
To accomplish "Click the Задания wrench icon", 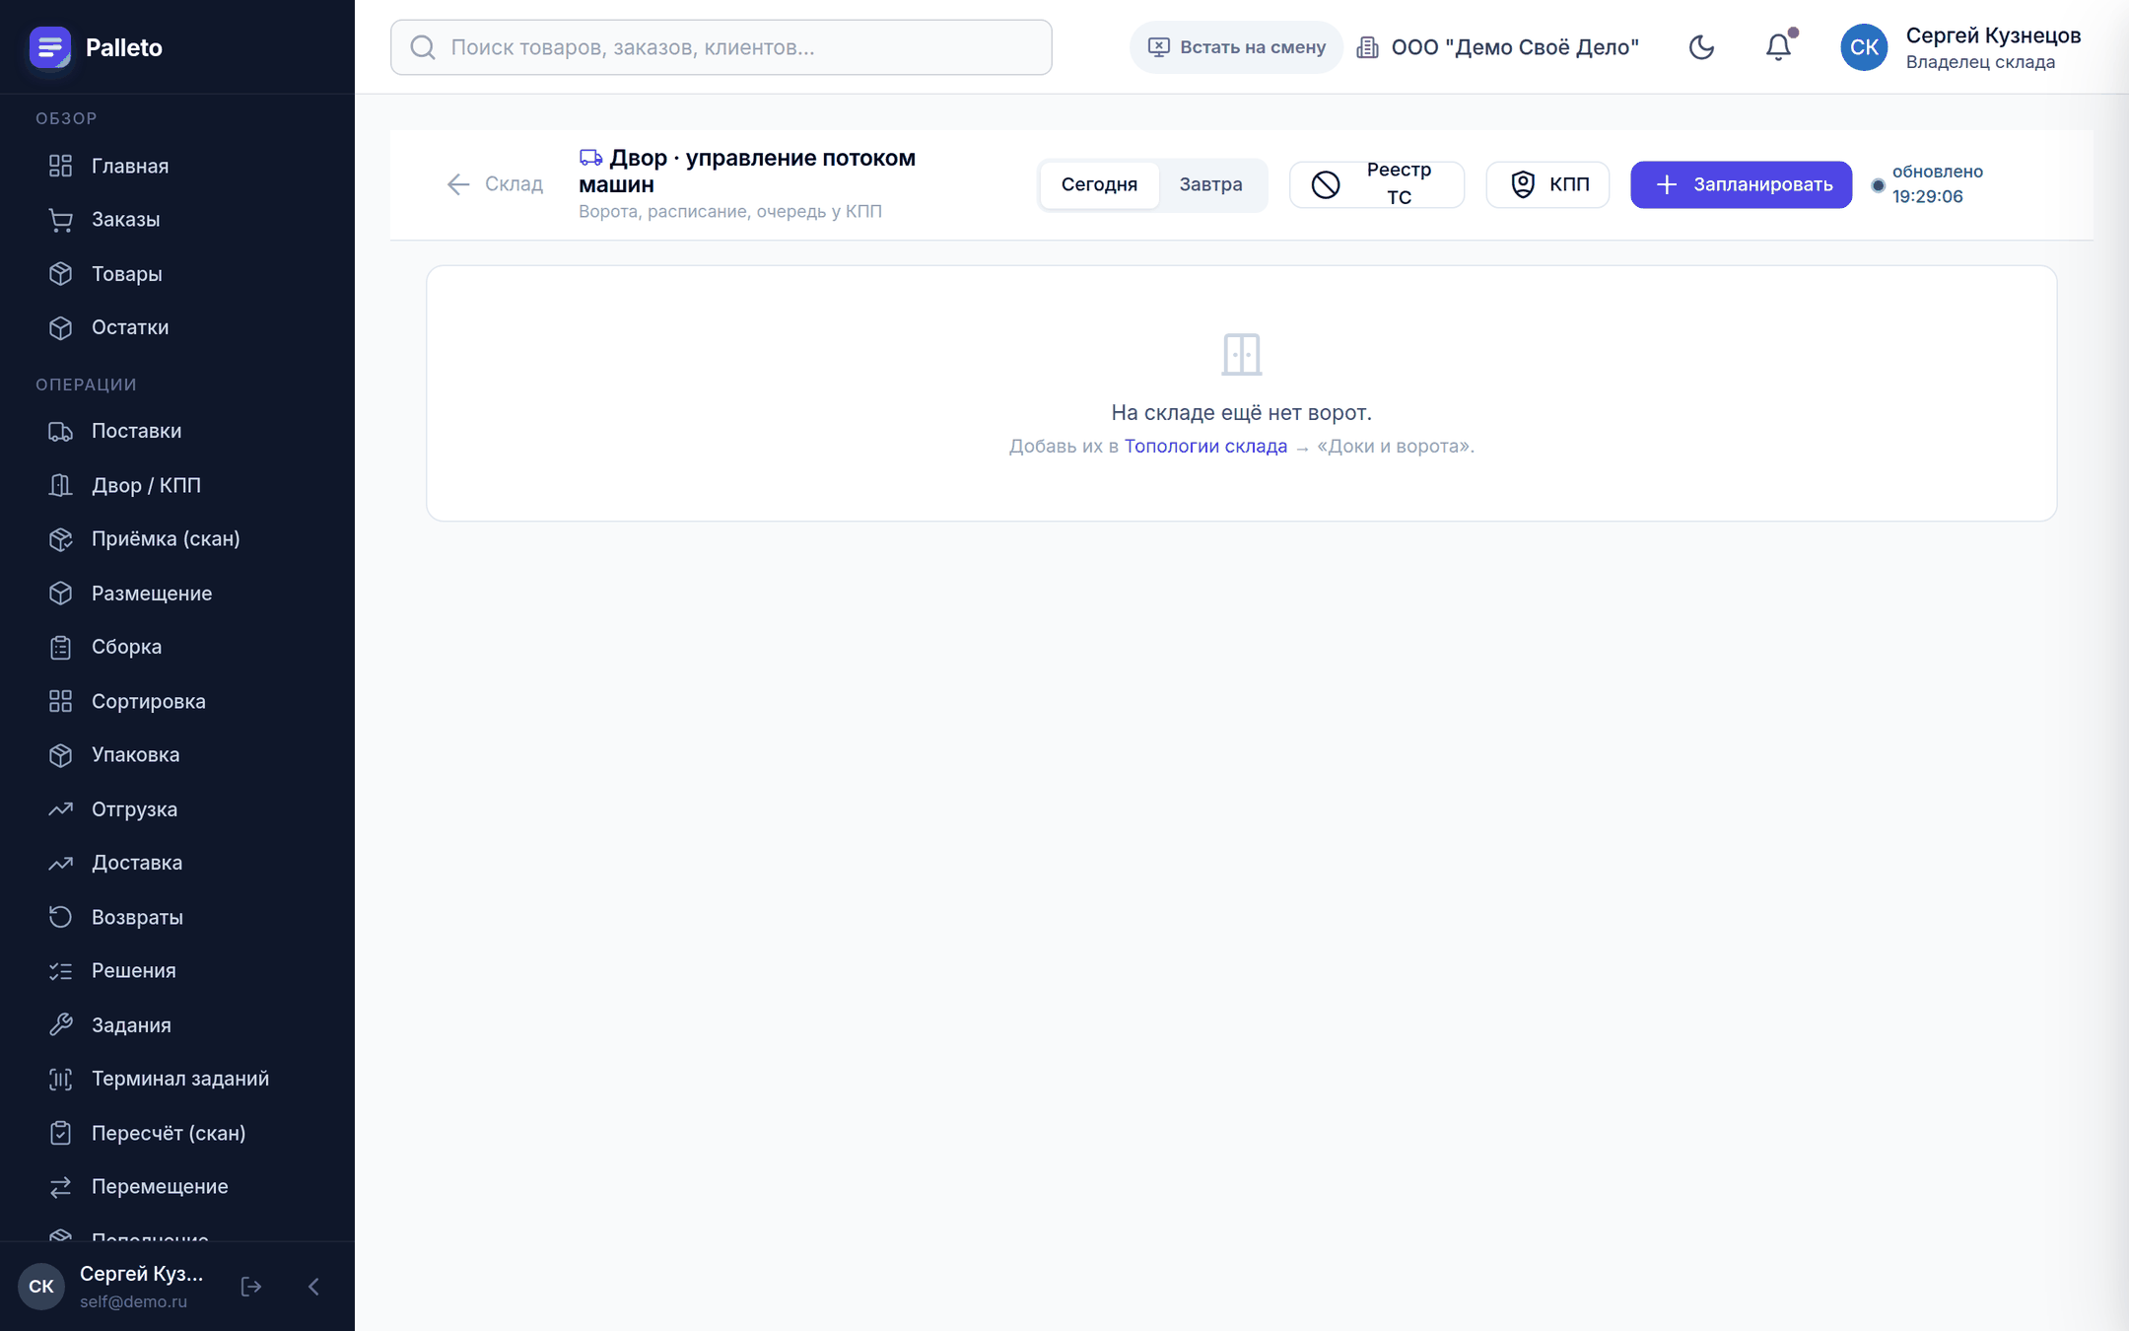I will pos(61,1024).
